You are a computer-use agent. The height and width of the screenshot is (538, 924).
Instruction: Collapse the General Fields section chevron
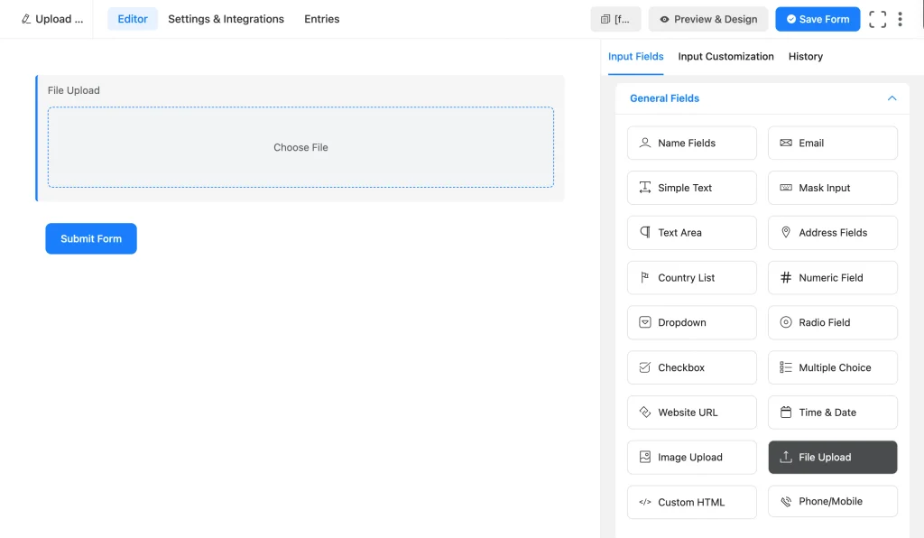pos(892,98)
